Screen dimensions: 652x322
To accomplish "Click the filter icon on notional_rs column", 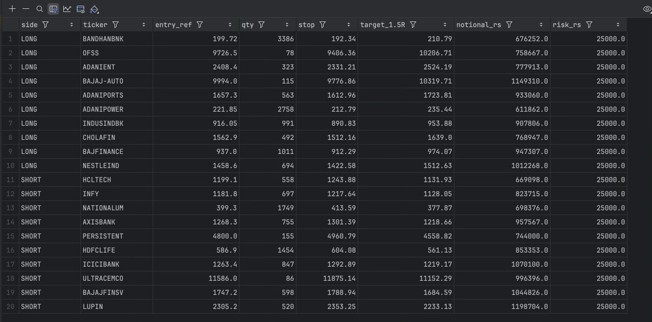I will [509, 25].
